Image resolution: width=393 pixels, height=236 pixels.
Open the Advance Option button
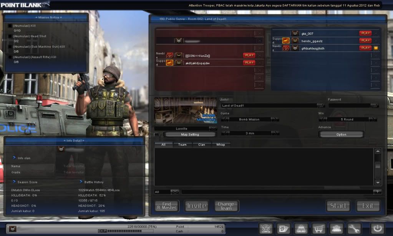click(x=341, y=135)
